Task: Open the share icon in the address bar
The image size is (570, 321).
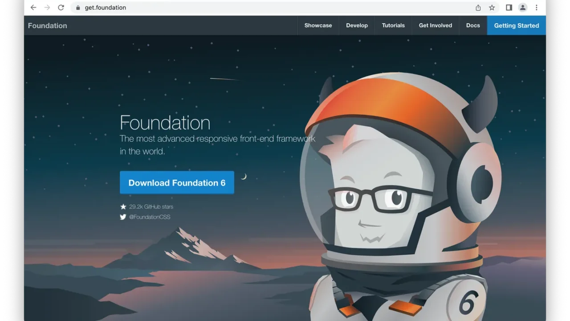Action: point(478,8)
